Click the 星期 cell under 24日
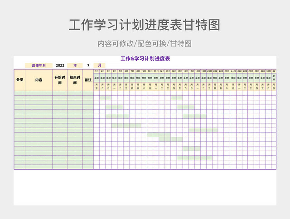The width and height of the screenshot is (290, 219). tap(233, 78)
